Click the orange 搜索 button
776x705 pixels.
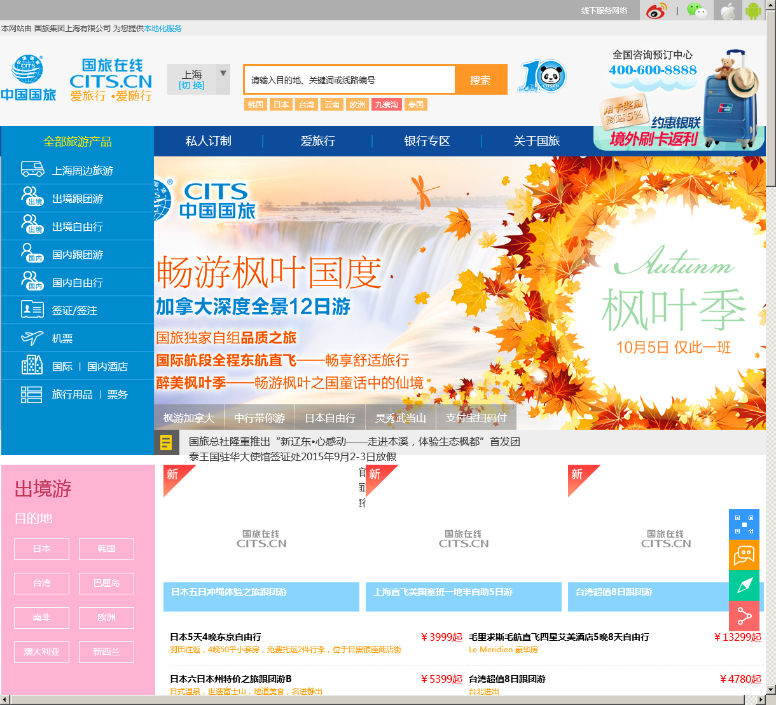tap(480, 80)
